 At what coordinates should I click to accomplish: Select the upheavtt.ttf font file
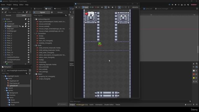[13, 86]
